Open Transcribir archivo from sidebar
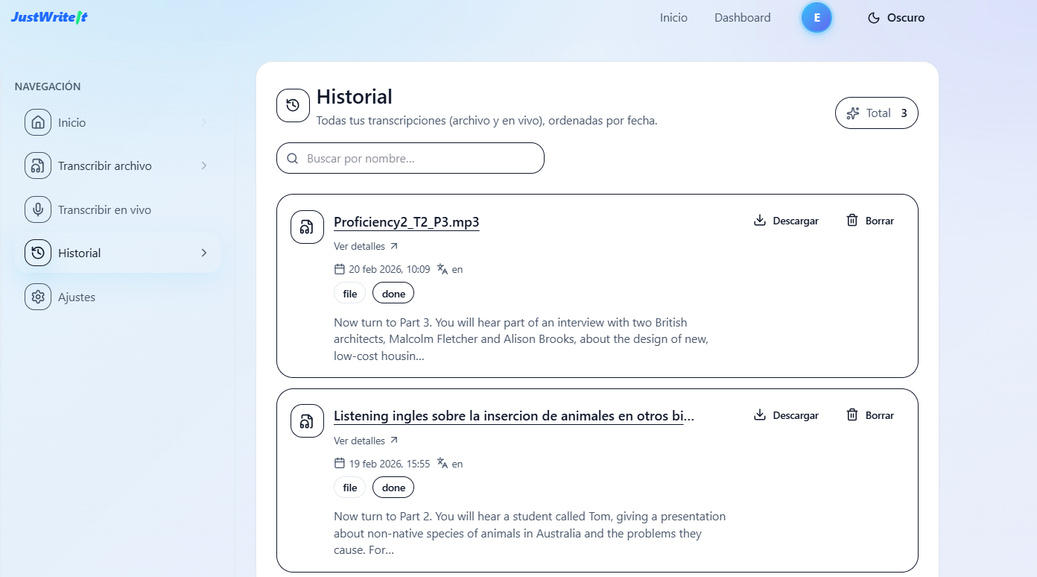Viewport: 1037px width, 577px height. 104,166
